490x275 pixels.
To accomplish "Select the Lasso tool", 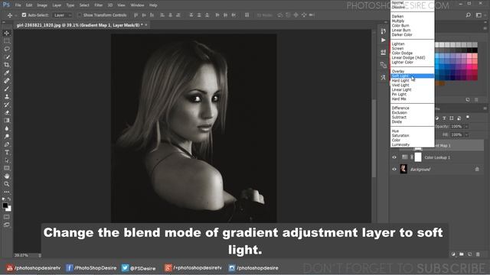I will click(x=7, y=49).
